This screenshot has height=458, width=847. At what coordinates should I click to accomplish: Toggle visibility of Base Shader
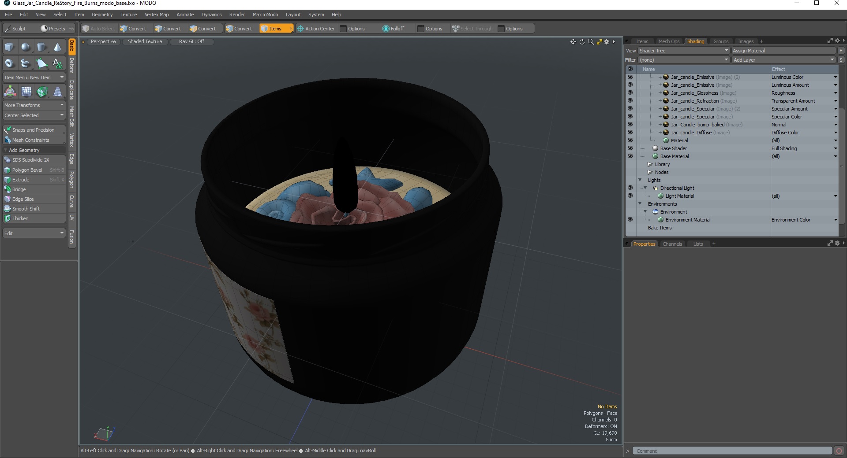(x=630, y=148)
